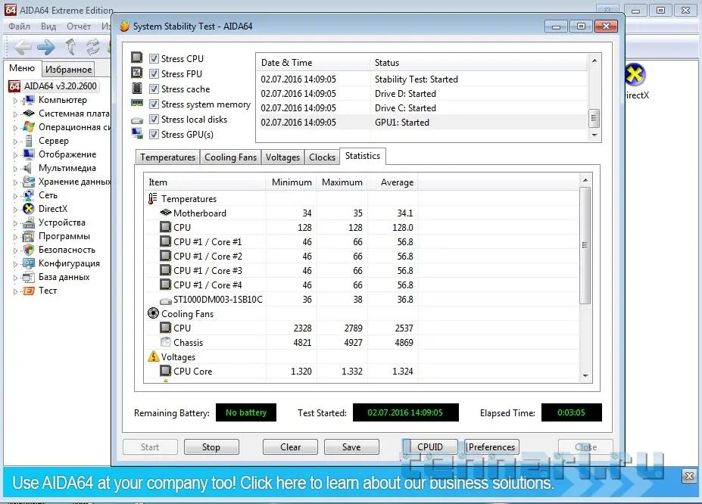Toggle the Stress cache checkbox
Screen dimensions: 702x504
click(154, 89)
